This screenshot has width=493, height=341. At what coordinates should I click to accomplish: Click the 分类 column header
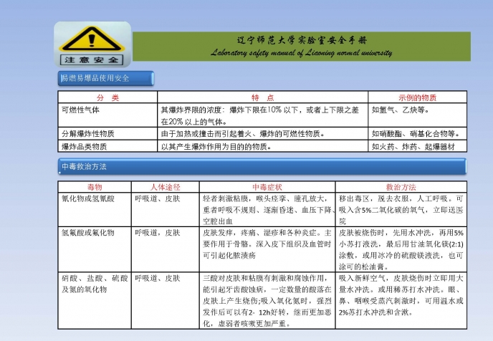point(107,97)
